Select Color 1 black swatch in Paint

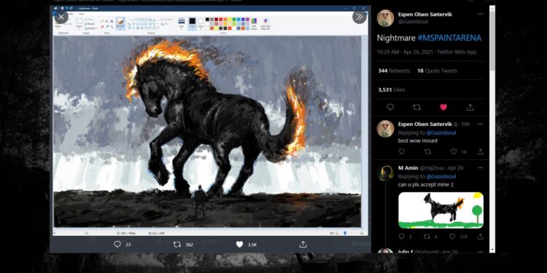(193, 23)
